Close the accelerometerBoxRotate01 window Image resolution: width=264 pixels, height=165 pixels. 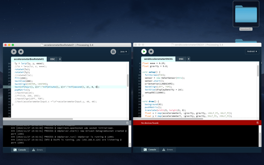[x=5, y=45]
